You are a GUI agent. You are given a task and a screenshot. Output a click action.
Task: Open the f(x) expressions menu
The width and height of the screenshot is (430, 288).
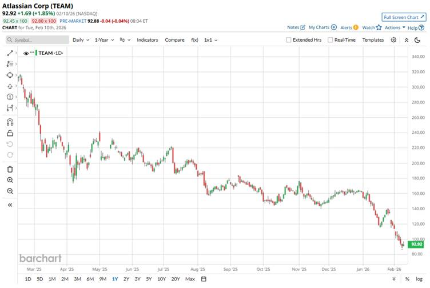tap(195, 40)
